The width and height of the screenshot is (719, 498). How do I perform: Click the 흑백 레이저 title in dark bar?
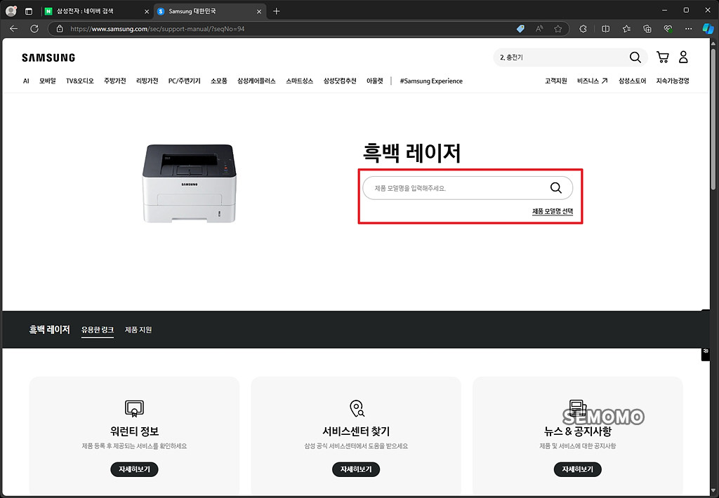point(50,330)
